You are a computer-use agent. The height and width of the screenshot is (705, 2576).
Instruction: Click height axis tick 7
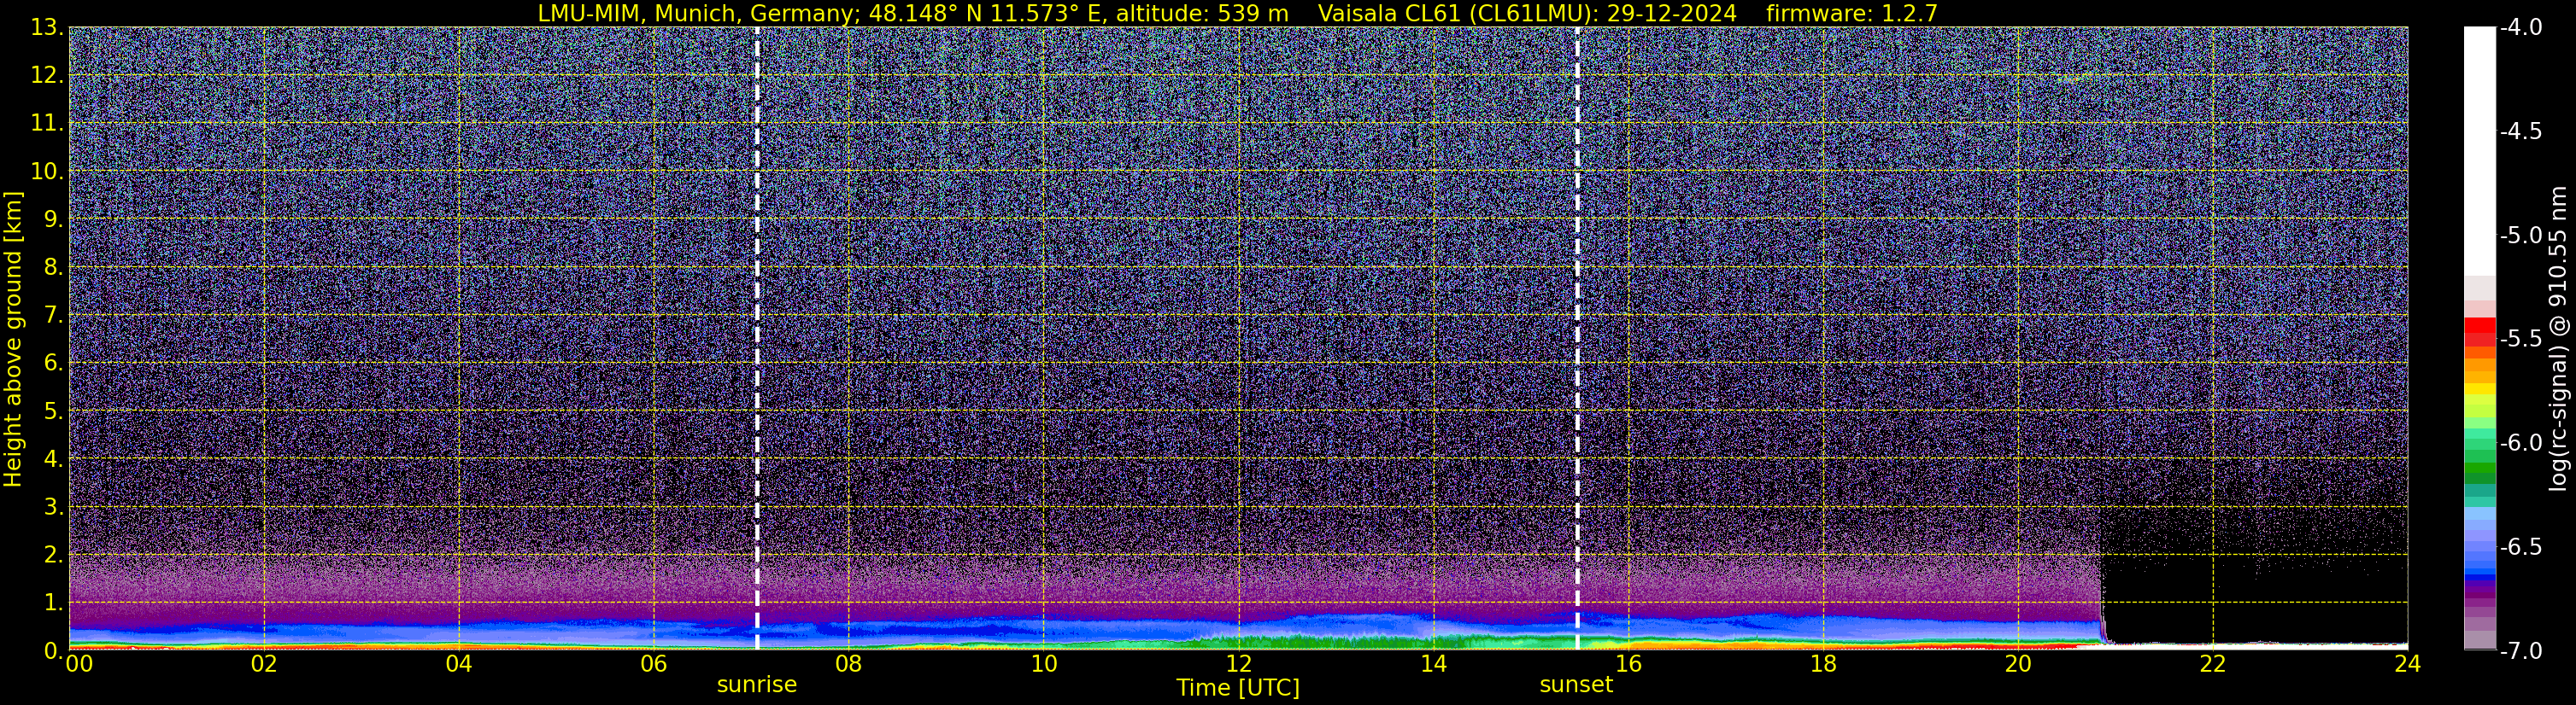[54, 316]
